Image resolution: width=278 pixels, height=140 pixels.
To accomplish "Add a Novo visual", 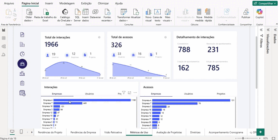I will point(148,15).
